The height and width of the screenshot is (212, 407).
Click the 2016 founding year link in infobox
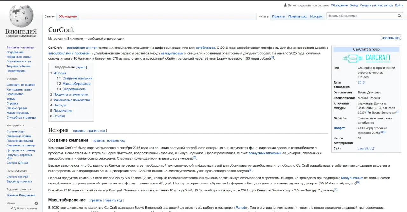coord(361,82)
